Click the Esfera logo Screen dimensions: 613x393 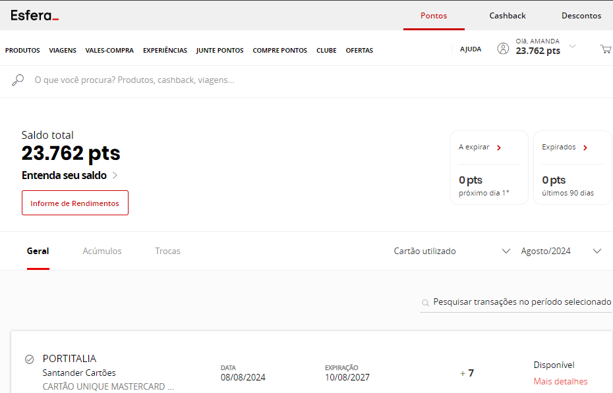point(34,15)
